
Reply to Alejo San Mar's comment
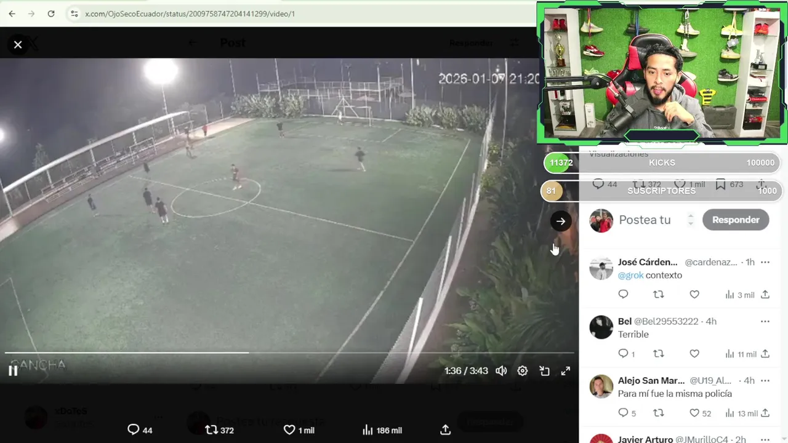point(627,413)
